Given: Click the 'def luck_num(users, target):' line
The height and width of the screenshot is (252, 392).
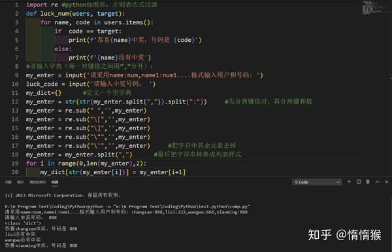Looking at the screenshot, I should (x=75, y=14).
